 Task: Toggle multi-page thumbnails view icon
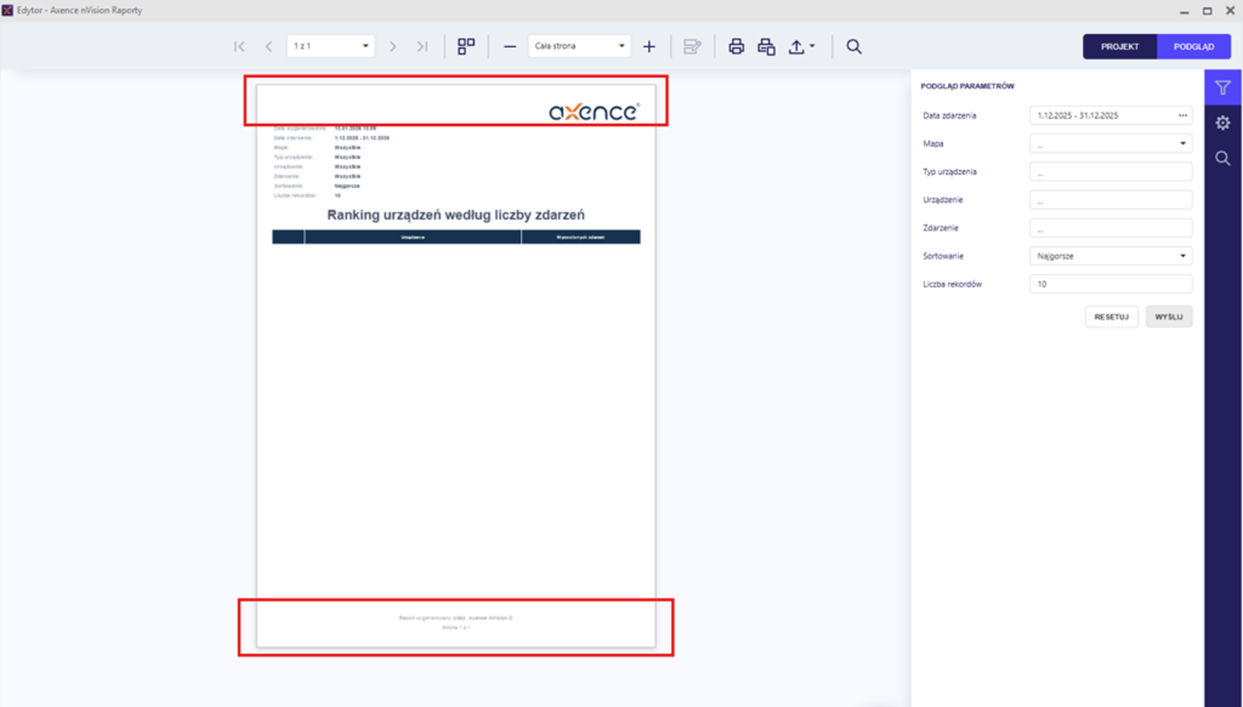tap(466, 47)
